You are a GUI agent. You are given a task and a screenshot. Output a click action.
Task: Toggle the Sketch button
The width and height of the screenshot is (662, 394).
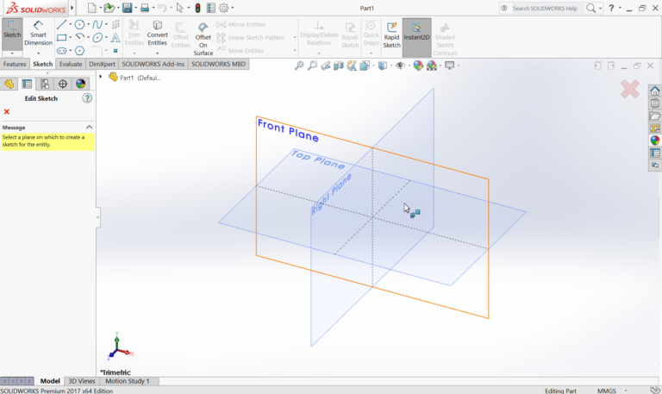click(12, 34)
